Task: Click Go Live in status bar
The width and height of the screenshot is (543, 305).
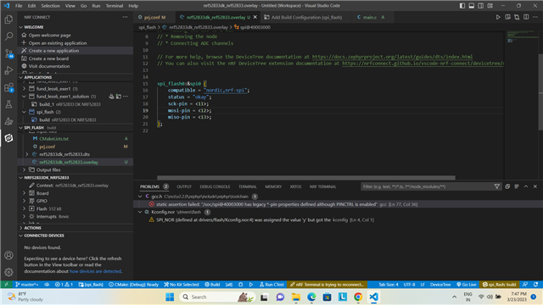Action: [x=467, y=285]
